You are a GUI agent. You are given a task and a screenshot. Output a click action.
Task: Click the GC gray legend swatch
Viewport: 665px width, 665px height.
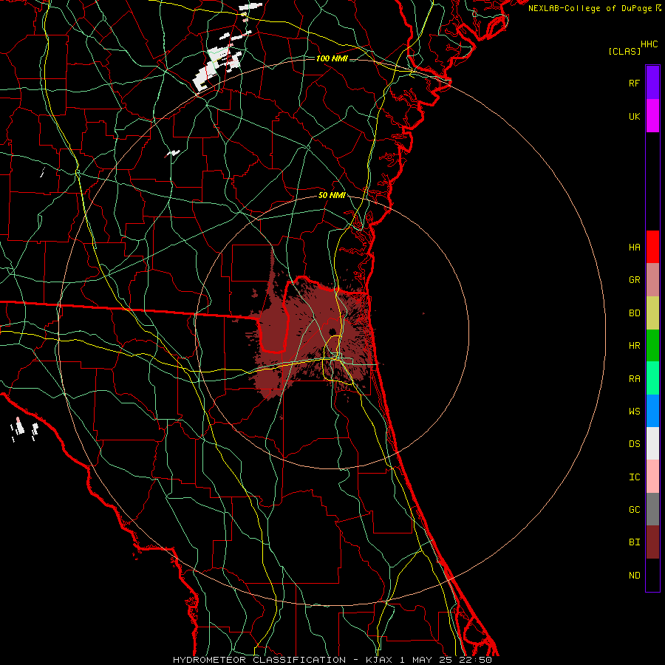652,509
